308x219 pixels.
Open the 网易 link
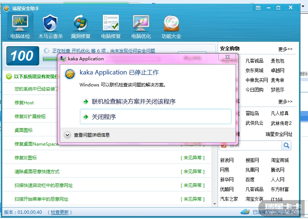pyautogui.click(x=224, y=170)
